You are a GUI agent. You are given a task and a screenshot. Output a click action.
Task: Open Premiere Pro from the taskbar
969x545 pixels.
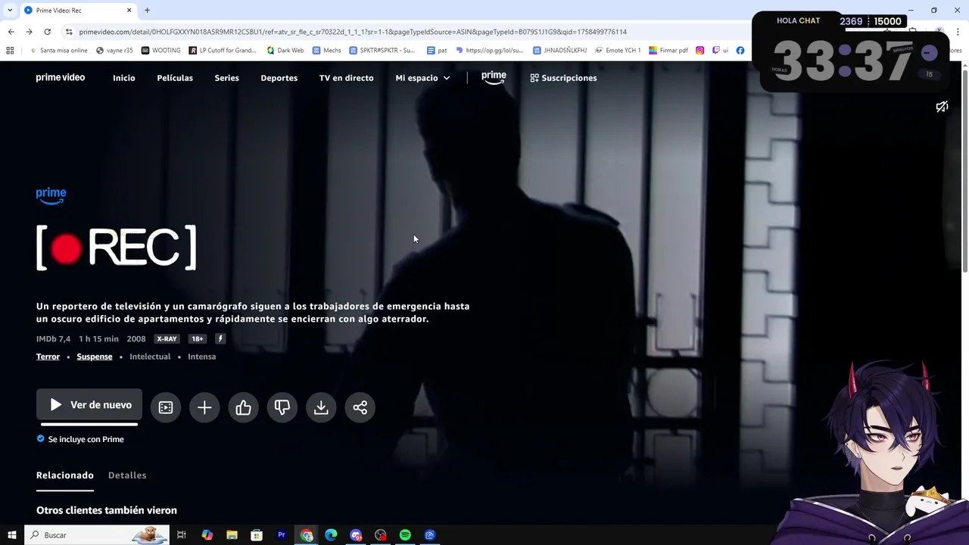click(282, 535)
